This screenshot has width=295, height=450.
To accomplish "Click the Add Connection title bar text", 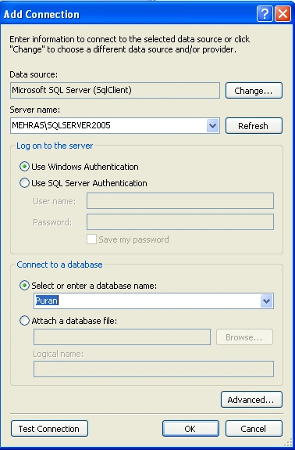I will pyautogui.click(x=41, y=14).
